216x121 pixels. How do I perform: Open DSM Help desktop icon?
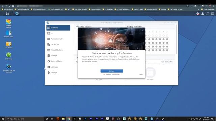[x=9, y=56]
